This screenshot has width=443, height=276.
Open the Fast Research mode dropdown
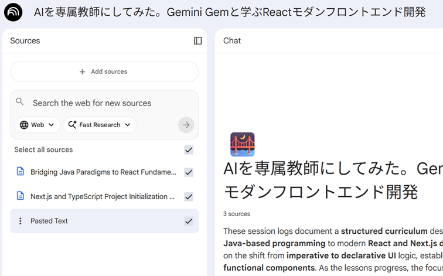click(x=100, y=125)
